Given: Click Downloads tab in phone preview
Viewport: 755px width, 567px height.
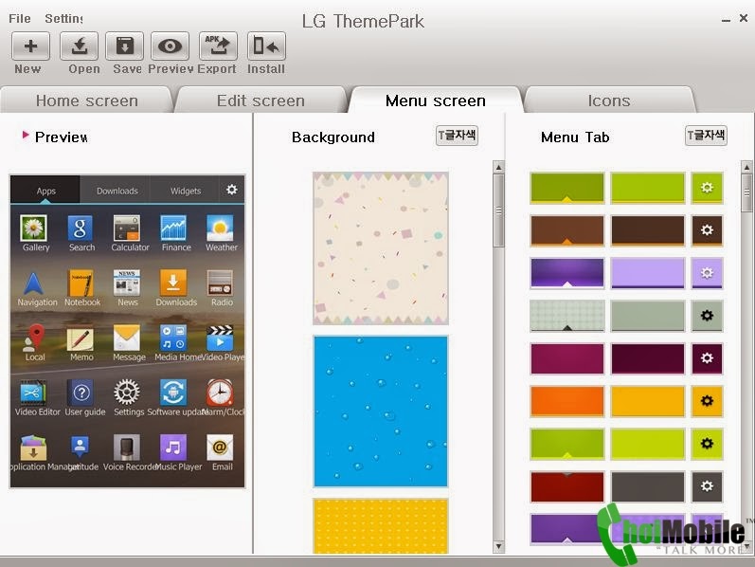Looking at the screenshot, I should tap(117, 191).
